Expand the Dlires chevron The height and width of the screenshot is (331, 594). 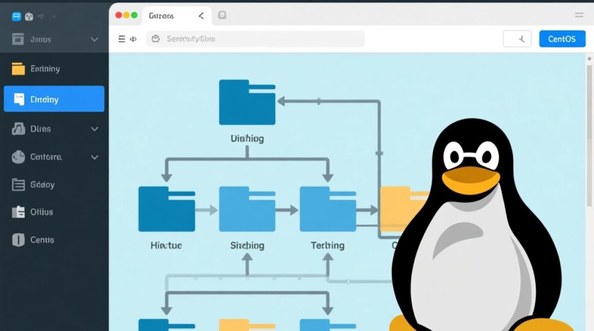pos(94,129)
